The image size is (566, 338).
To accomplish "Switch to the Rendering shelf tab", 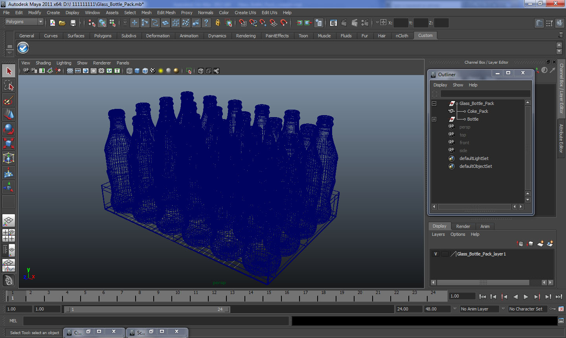I will 246,36.
